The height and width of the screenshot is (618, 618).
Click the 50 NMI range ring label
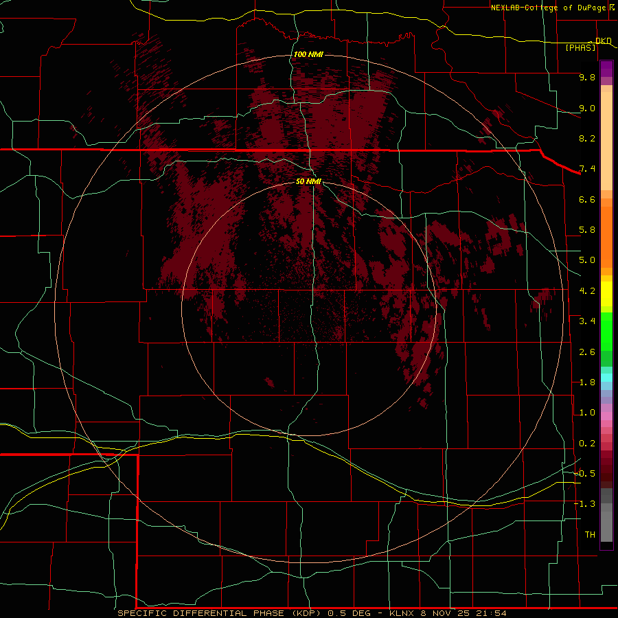tap(308, 181)
